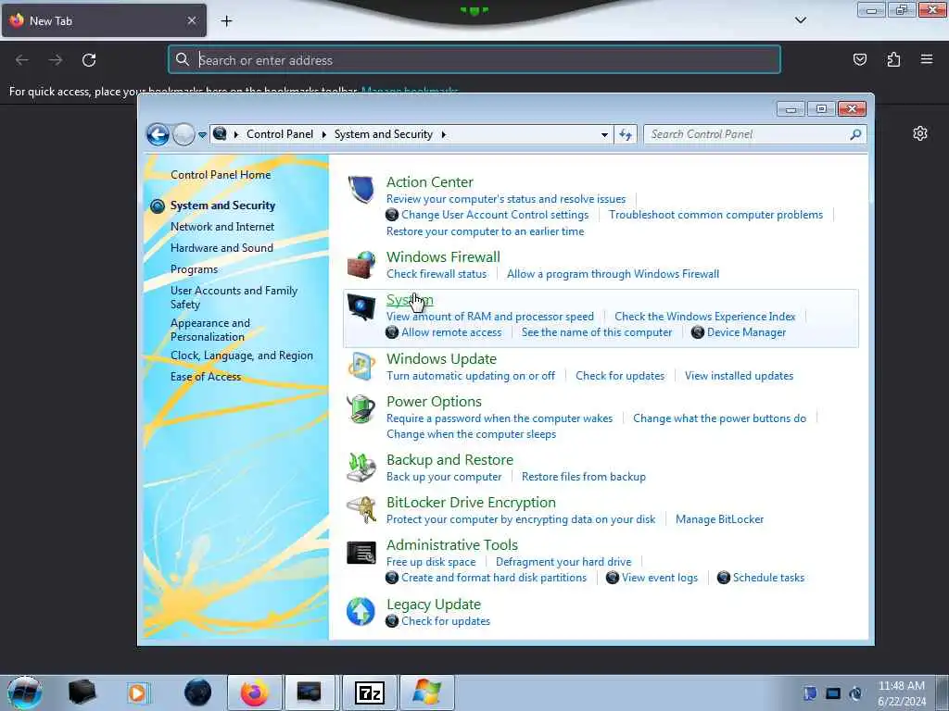Image resolution: width=949 pixels, height=711 pixels.
Task: Click the Device Manager link
Action: pos(746,332)
